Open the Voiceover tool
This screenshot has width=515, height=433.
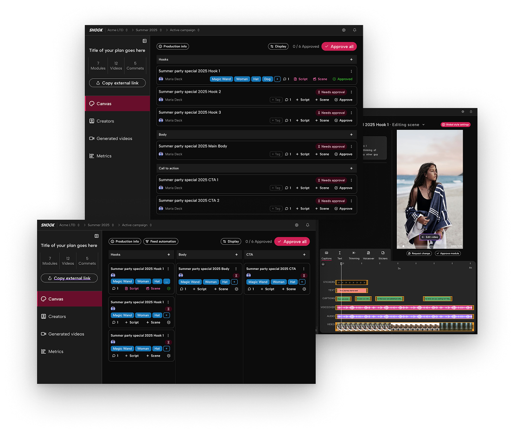(x=368, y=255)
